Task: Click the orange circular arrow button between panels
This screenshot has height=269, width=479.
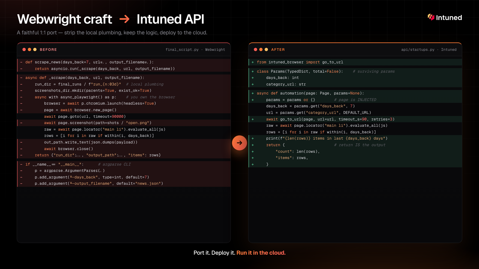Action: click(239, 143)
